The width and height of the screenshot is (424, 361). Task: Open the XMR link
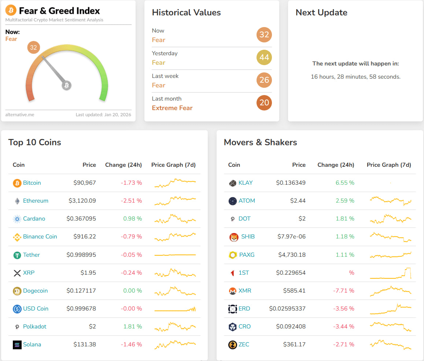click(245, 291)
